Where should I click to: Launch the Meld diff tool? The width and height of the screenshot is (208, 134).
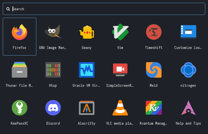154,70
